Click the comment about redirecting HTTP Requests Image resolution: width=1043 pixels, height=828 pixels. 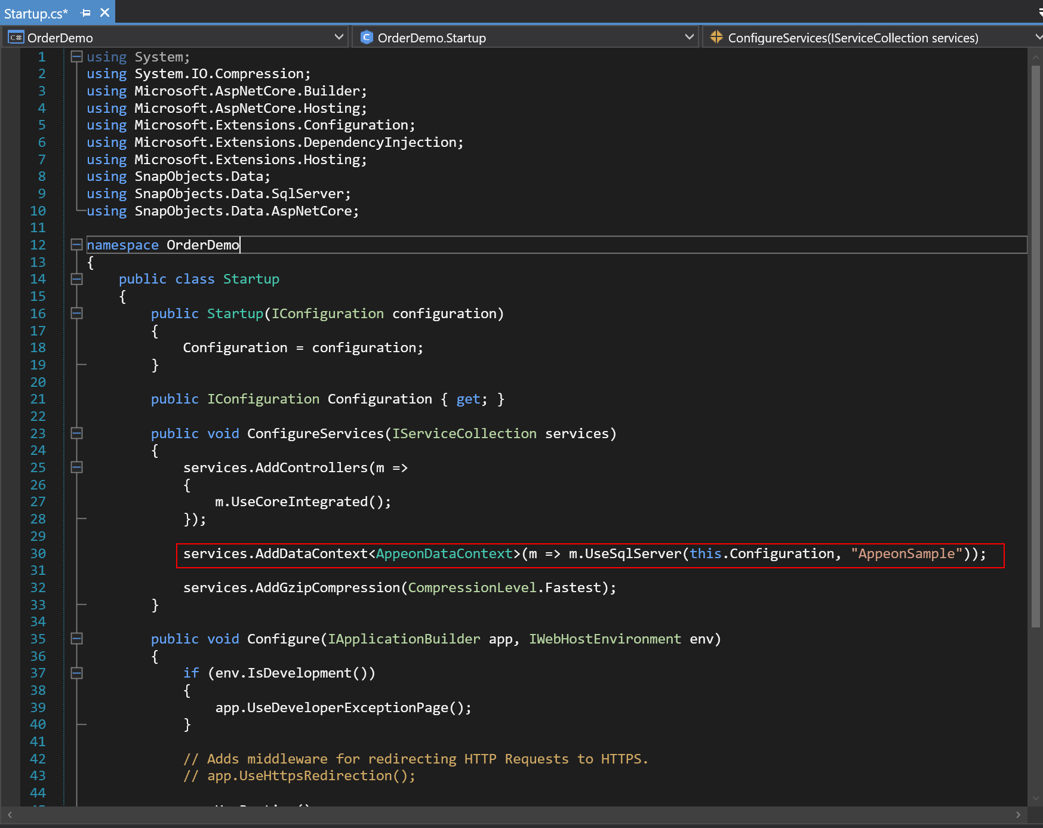pyautogui.click(x=416, y=759)
